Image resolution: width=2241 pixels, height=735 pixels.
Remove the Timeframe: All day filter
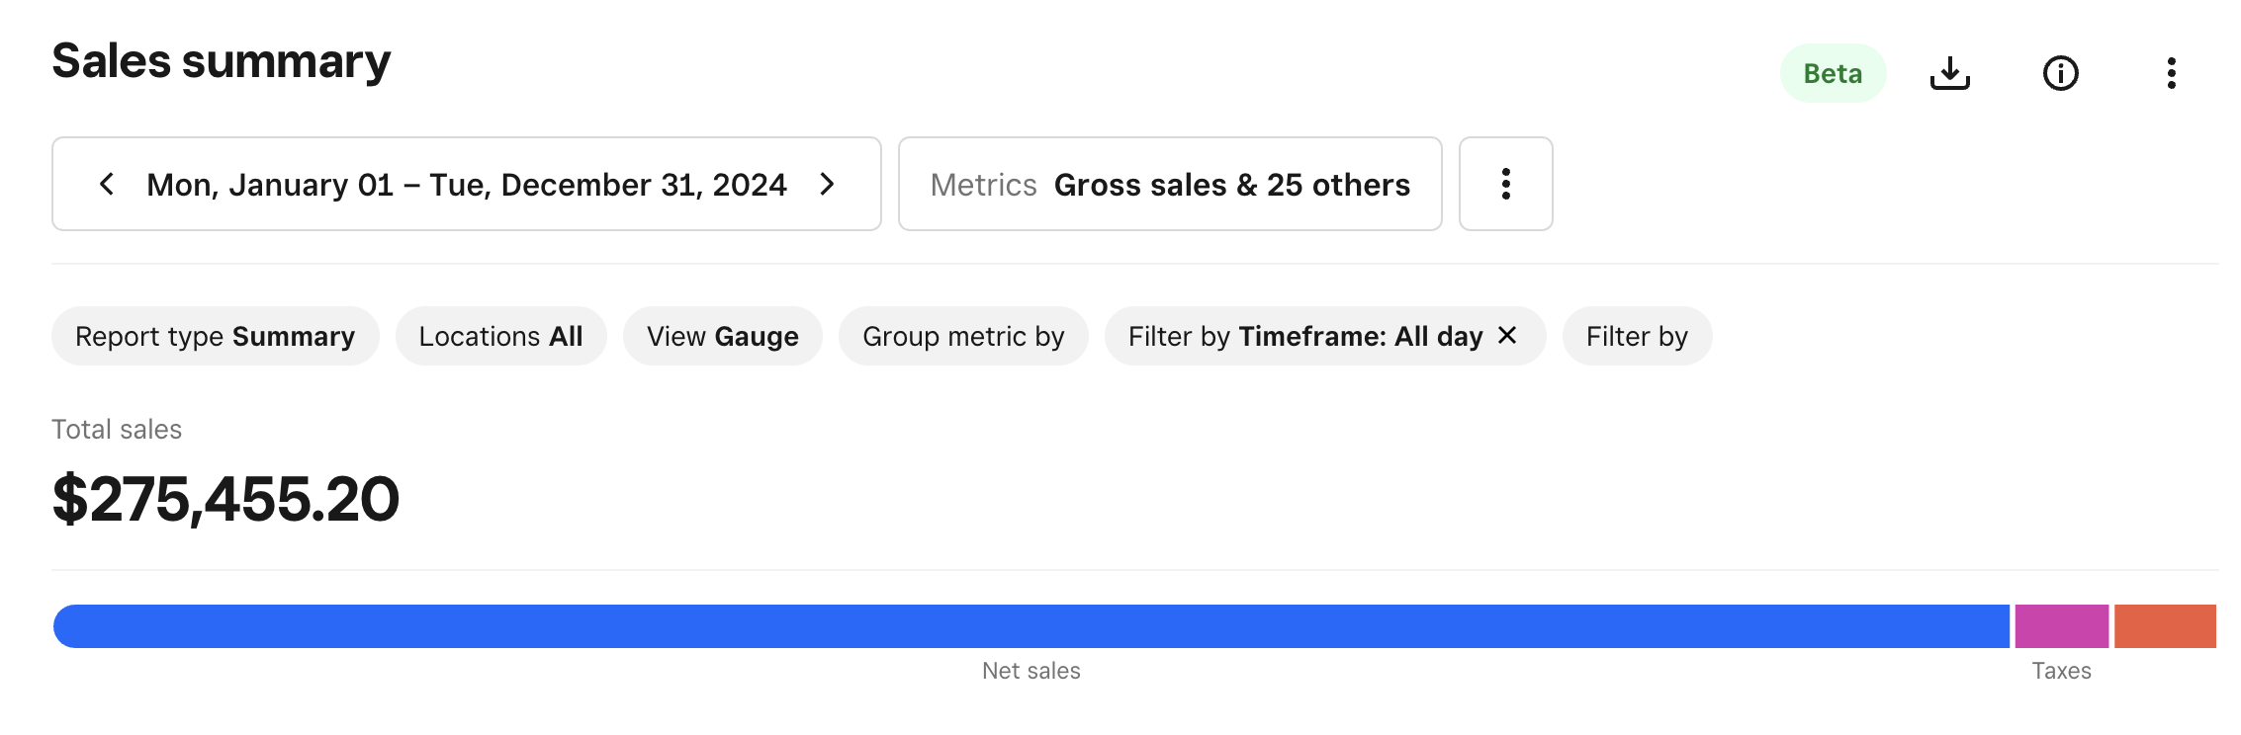click(x=1507, y=336)
